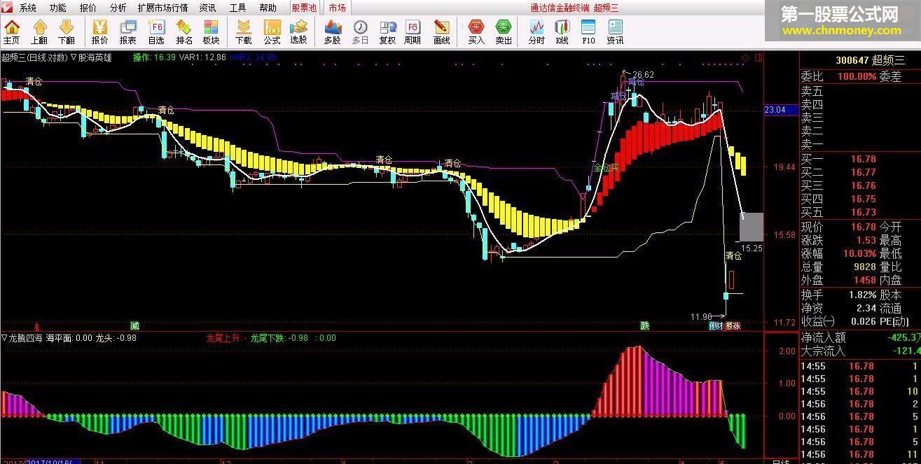The image size is (921, 464).
Task: Go to the 主页 home icon
Action: (x=11, y=32)
